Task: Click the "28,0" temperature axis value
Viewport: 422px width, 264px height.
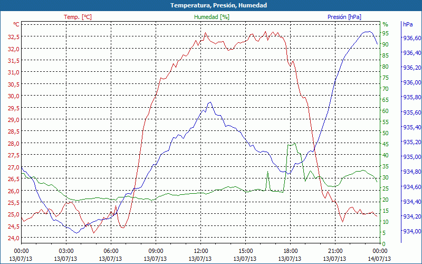Action: pos(14,144)
